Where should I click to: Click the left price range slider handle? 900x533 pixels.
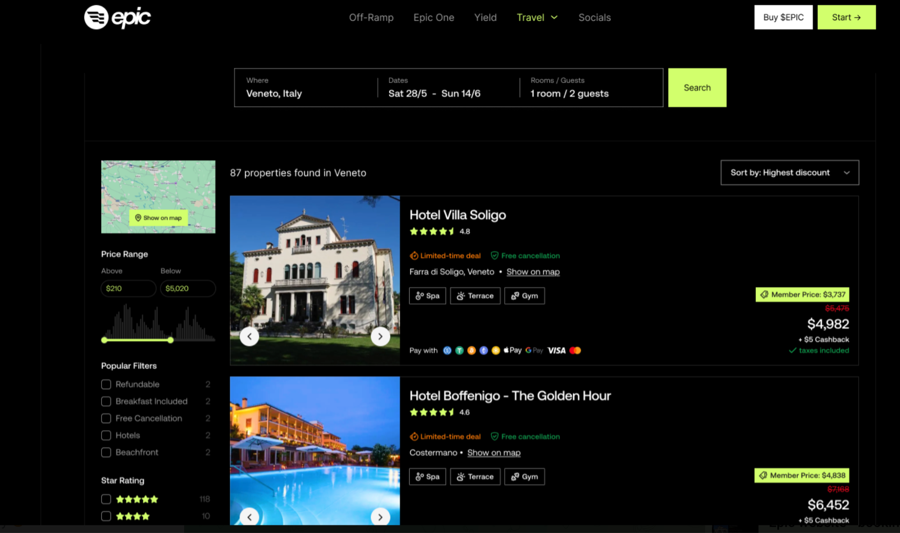(104, 340)
